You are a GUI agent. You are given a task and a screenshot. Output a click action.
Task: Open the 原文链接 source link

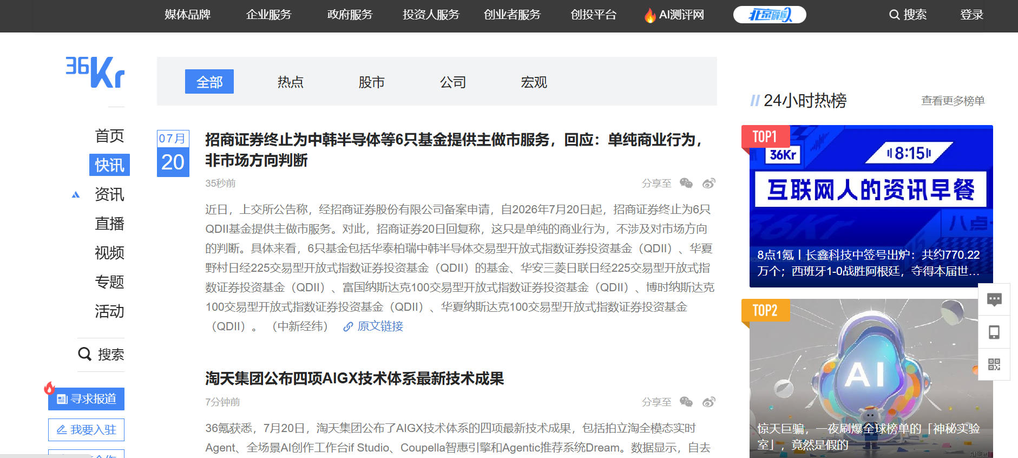(x=380, y=326)
